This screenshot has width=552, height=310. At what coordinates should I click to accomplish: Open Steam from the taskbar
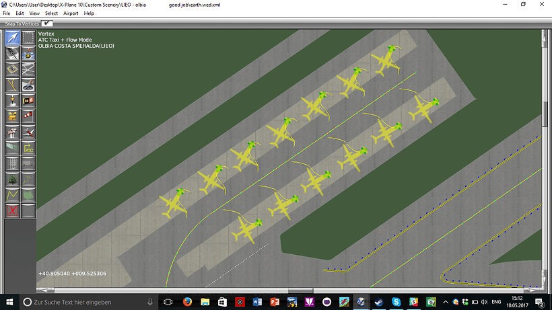click(x=379, y=302)
